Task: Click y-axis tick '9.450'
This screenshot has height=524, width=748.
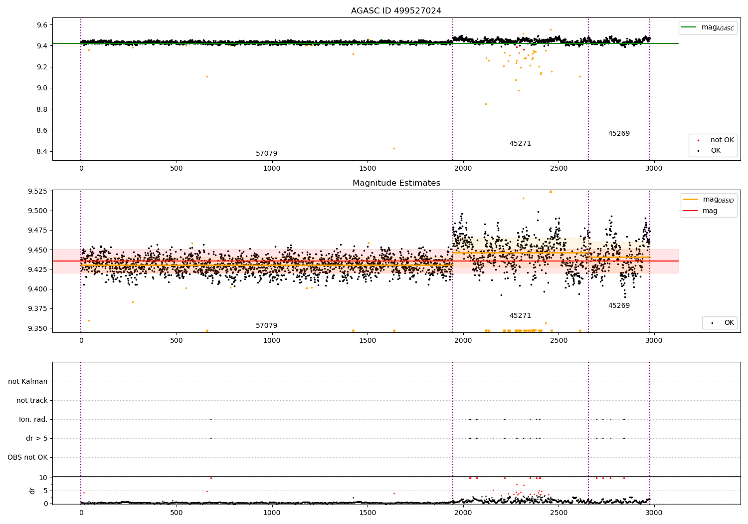Action: (x=38, y=251)
